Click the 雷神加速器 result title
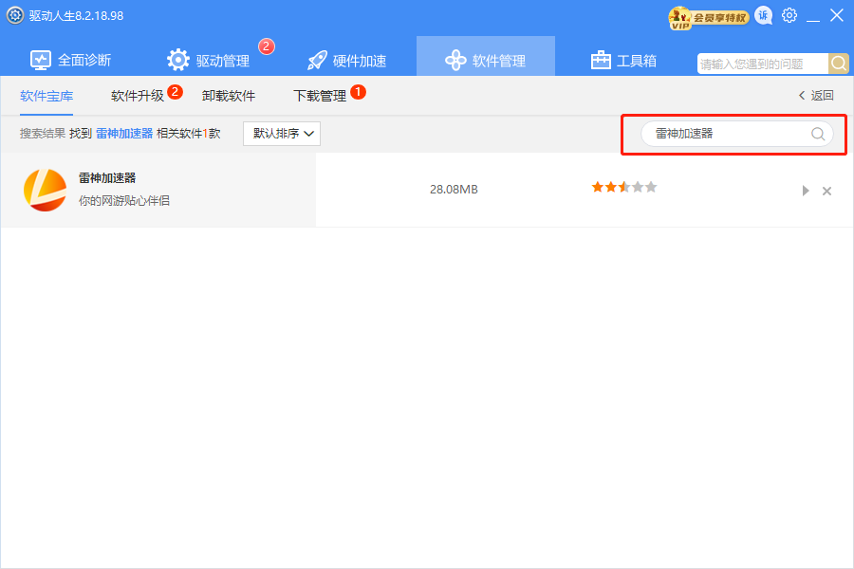 point(106,177)
